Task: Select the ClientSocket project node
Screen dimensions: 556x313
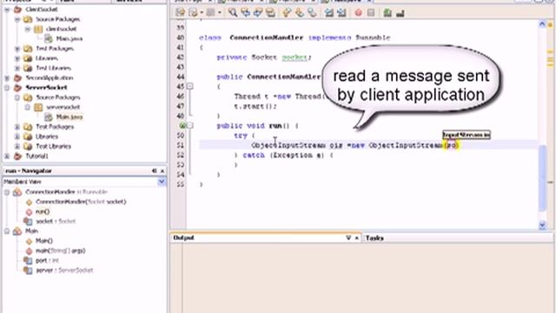Action: [x=42, y=10]
